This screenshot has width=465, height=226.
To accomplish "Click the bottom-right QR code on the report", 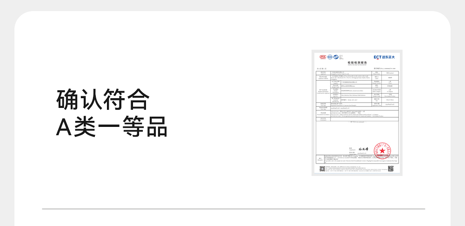I will [391, 169].
